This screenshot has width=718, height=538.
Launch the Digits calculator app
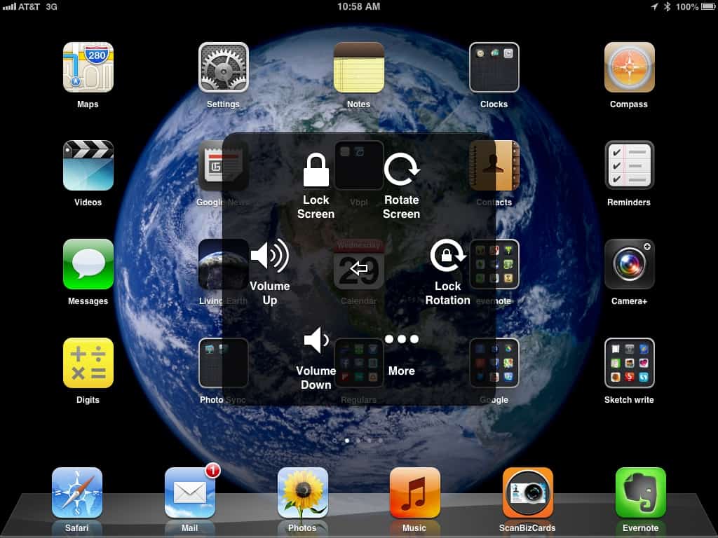pyautogui.click(x=88, y=363)
